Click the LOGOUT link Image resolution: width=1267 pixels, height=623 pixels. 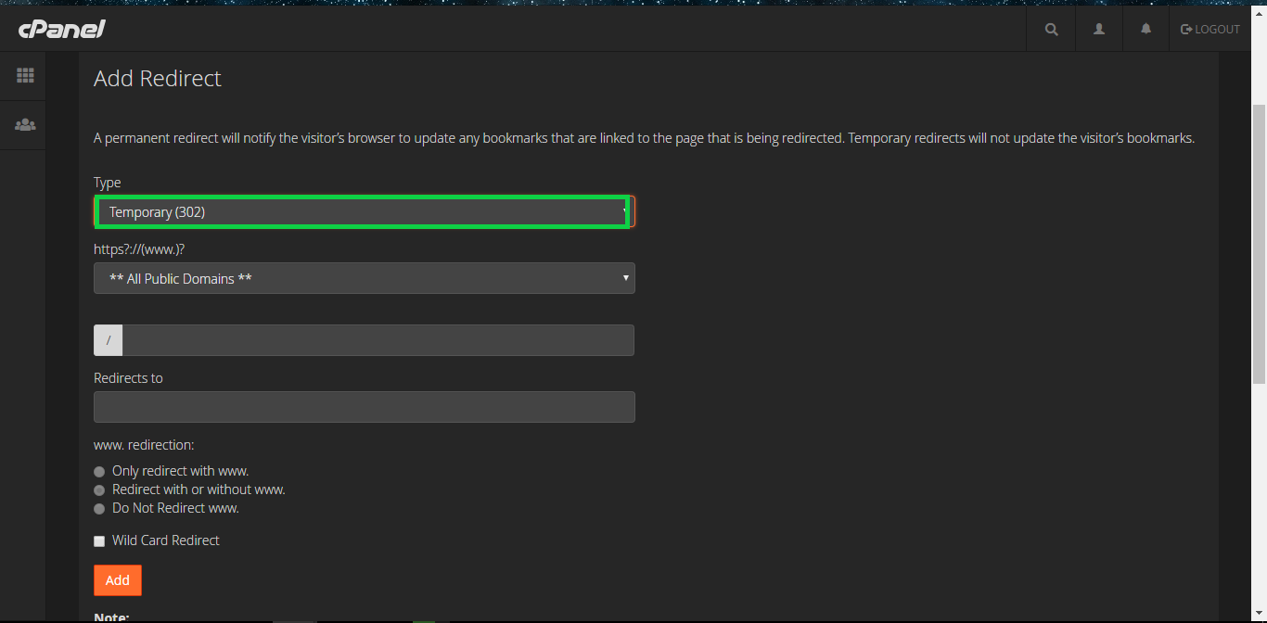[x=1210, y=29]
